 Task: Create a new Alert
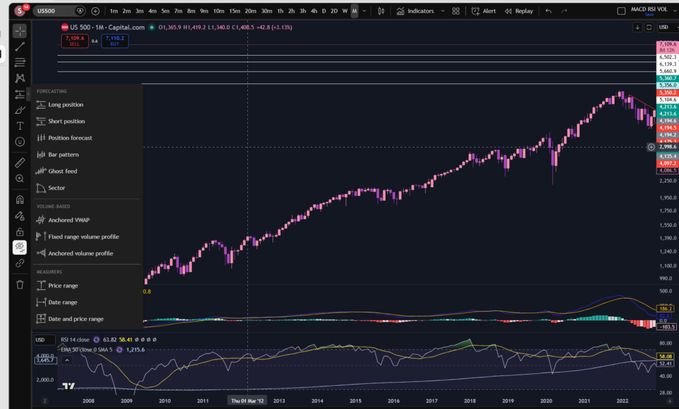tap(483, 11)
